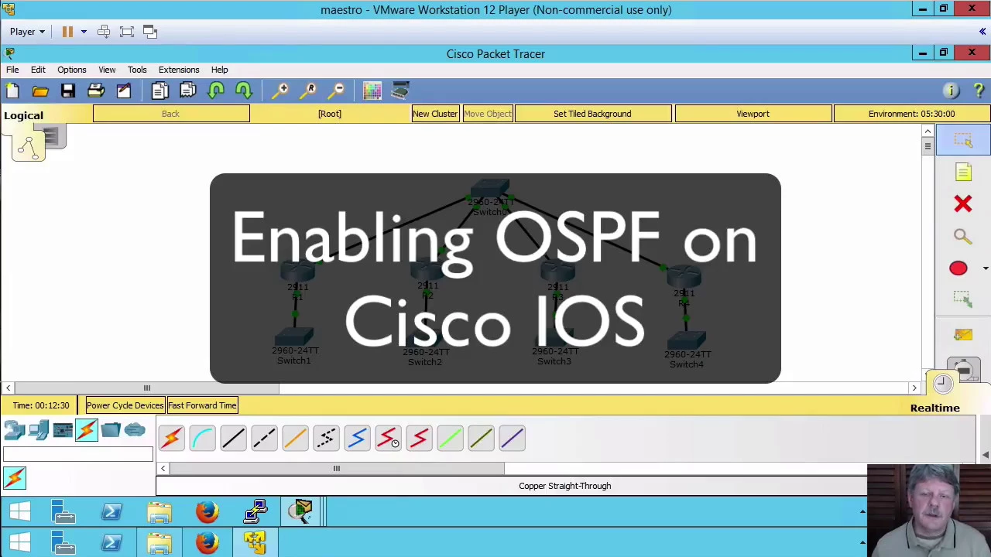Open a file with the folder icon
This screenshot has width=991, height=557.
click(x=40, y=91)
